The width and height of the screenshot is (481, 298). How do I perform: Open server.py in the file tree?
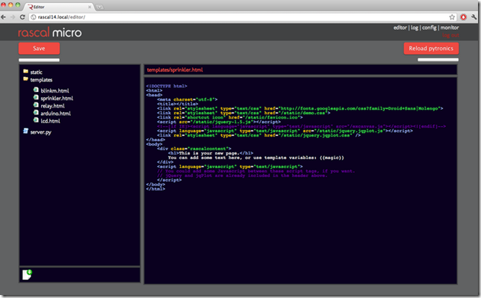click(x=40, y=132)
